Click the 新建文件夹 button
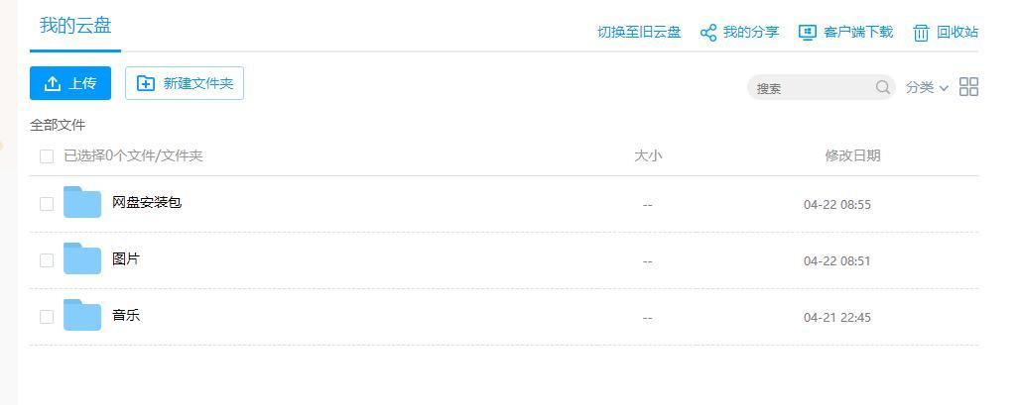 [x=185, y=83]
